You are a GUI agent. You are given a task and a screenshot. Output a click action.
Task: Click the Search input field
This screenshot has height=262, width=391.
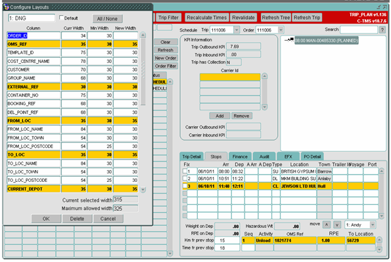tap(359, 30)
